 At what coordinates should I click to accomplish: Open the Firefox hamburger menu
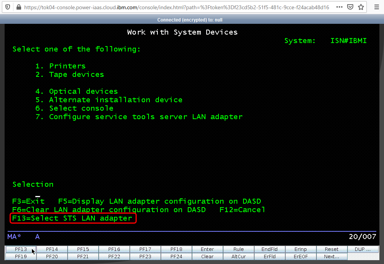(377, 7)
